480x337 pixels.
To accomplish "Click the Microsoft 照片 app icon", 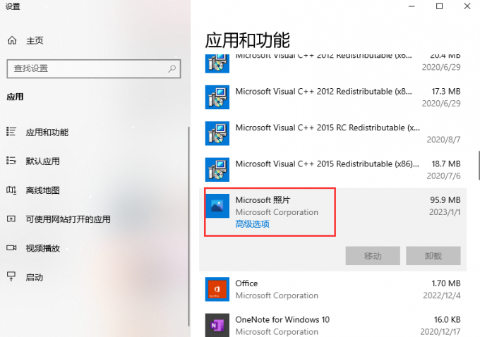I will coord(217,206).
